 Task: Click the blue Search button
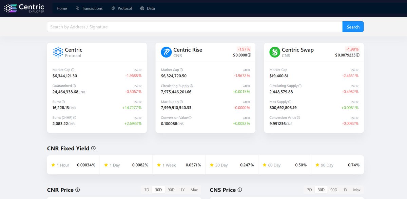[x=353, y=27]
